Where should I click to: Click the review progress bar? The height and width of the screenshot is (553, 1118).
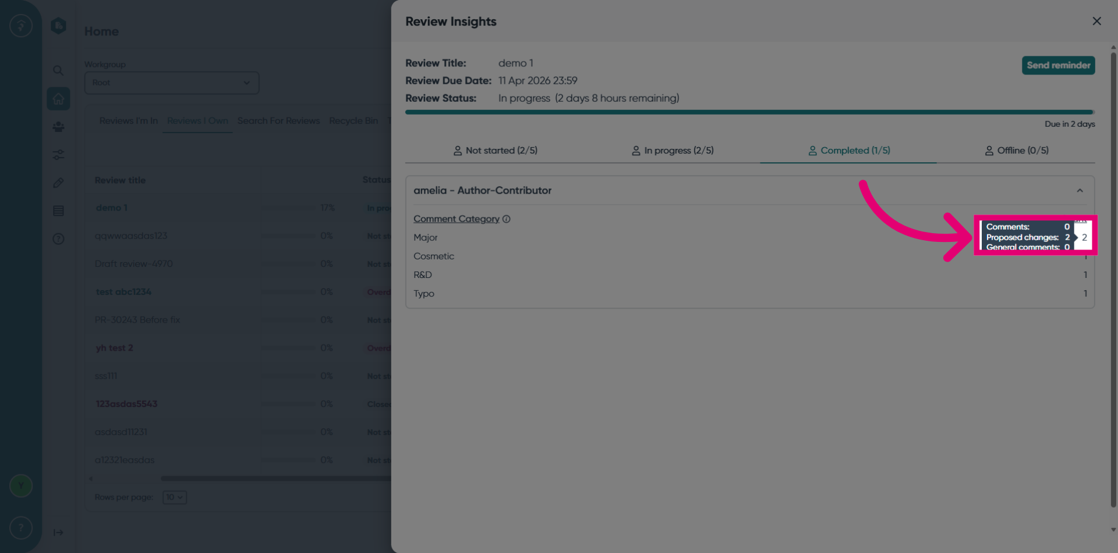coord(750,112)
